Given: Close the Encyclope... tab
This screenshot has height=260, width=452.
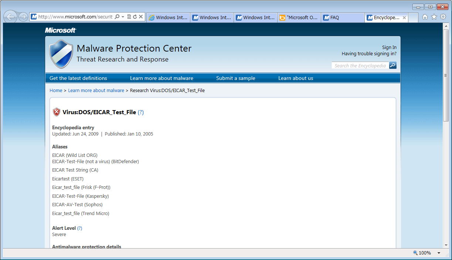Looking at the screenshot, I should tap(404, 17).
